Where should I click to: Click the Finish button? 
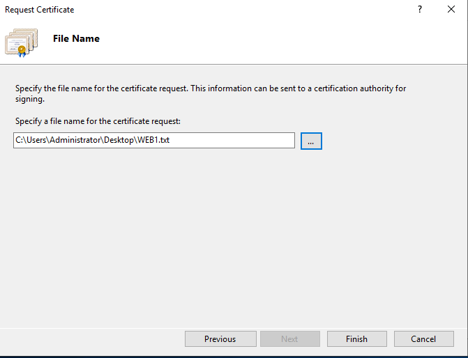(356, 339)
